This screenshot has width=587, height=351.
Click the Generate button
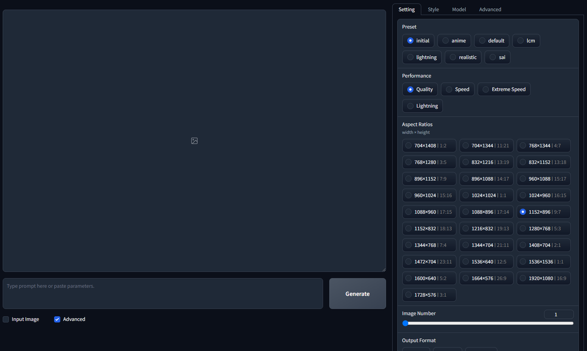(358, 294)
